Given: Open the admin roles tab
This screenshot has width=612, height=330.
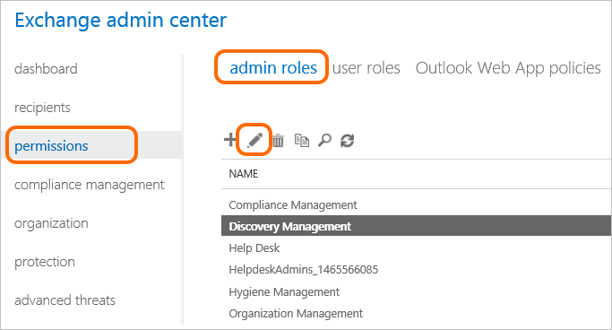Looking at the screenshot, I should click(x=272, y=67).
